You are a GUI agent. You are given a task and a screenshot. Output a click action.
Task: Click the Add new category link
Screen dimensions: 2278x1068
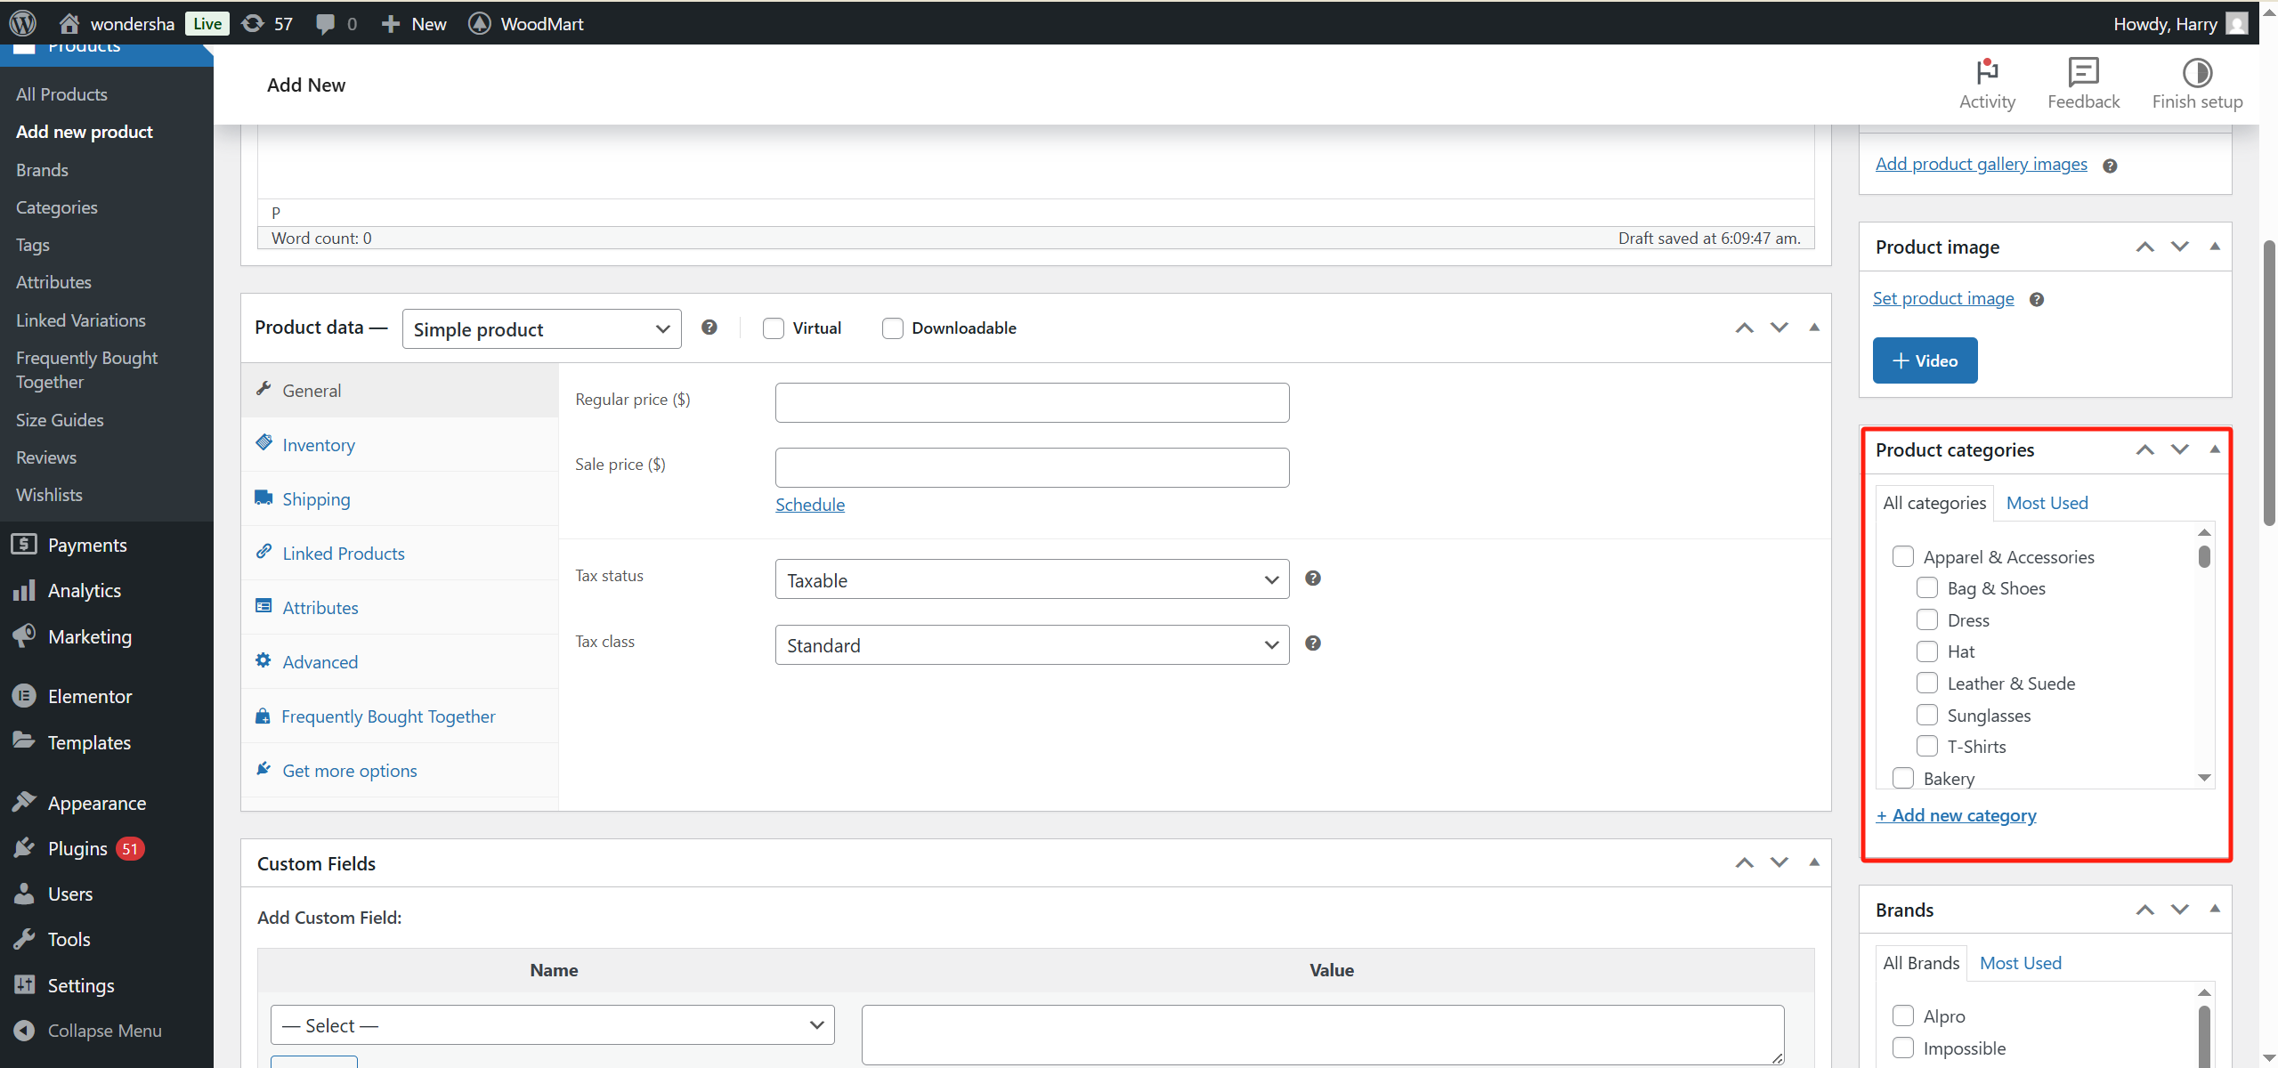click(x=1957, y=814)
